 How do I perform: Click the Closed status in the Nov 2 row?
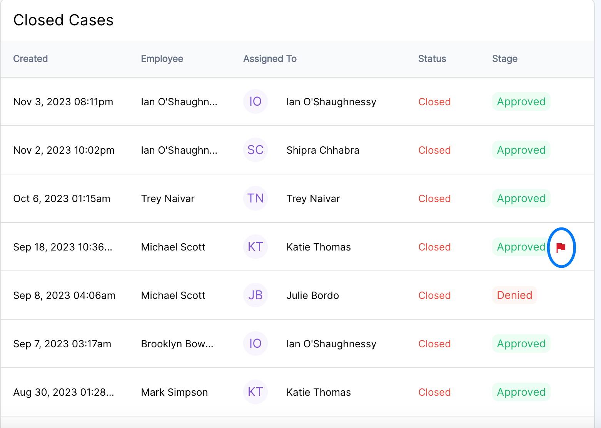point(434,150)
